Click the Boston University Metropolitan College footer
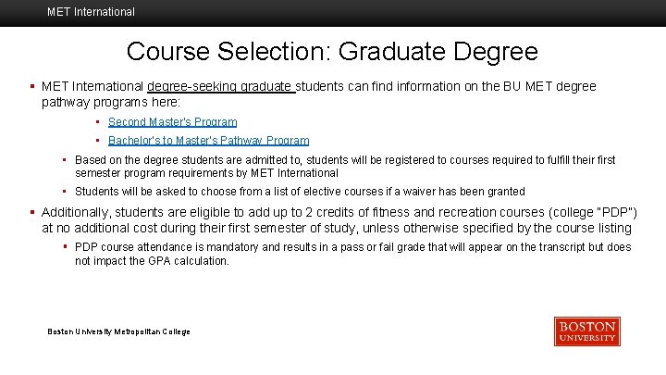This screenshot has width=666, height=375. point(118,331)
